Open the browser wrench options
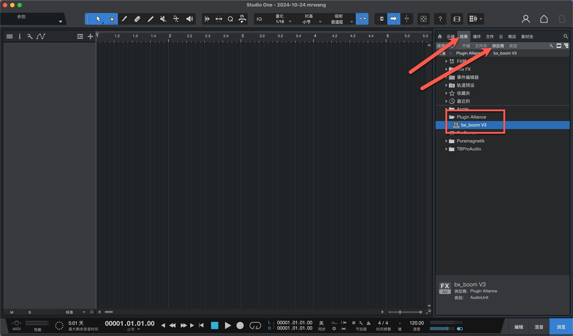The height and width of the screenshot is (336, 573). click(551, 46)
